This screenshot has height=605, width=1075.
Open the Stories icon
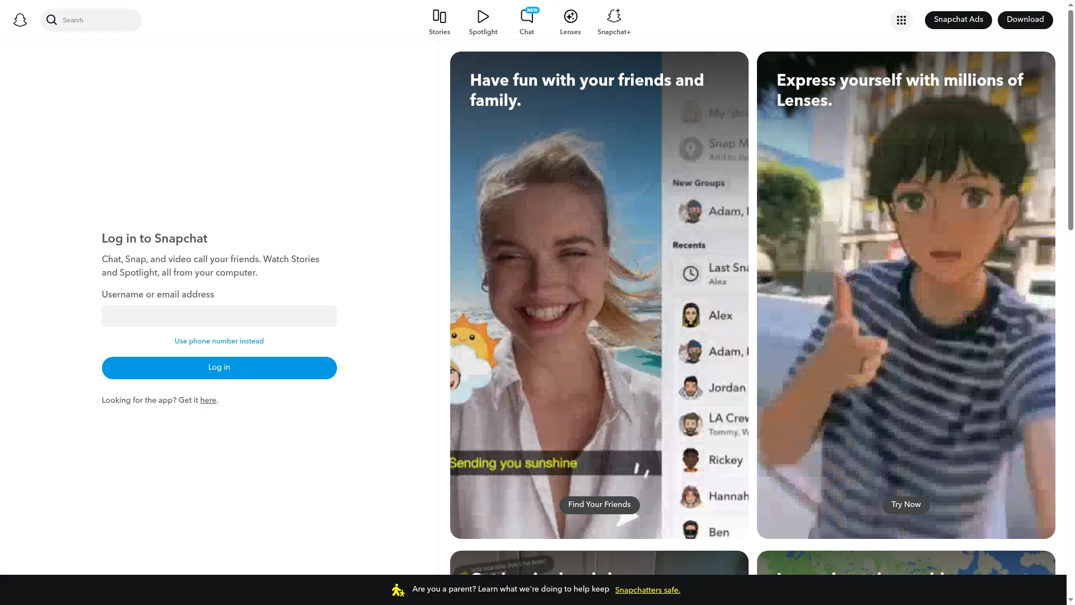coord(440,16)
